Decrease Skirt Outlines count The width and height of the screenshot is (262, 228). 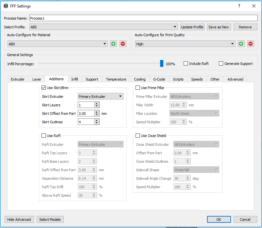tap(97, 123)
